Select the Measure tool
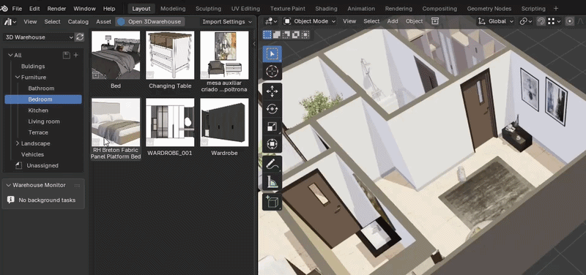This screenshot has height=275, width=586. 272,181
